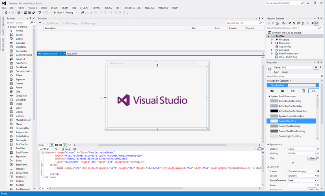Select the Image control in Toolbox

click(x=19, y=104)
